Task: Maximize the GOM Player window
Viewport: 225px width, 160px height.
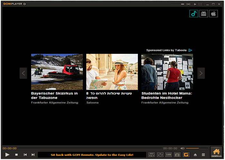Action: 213,4
